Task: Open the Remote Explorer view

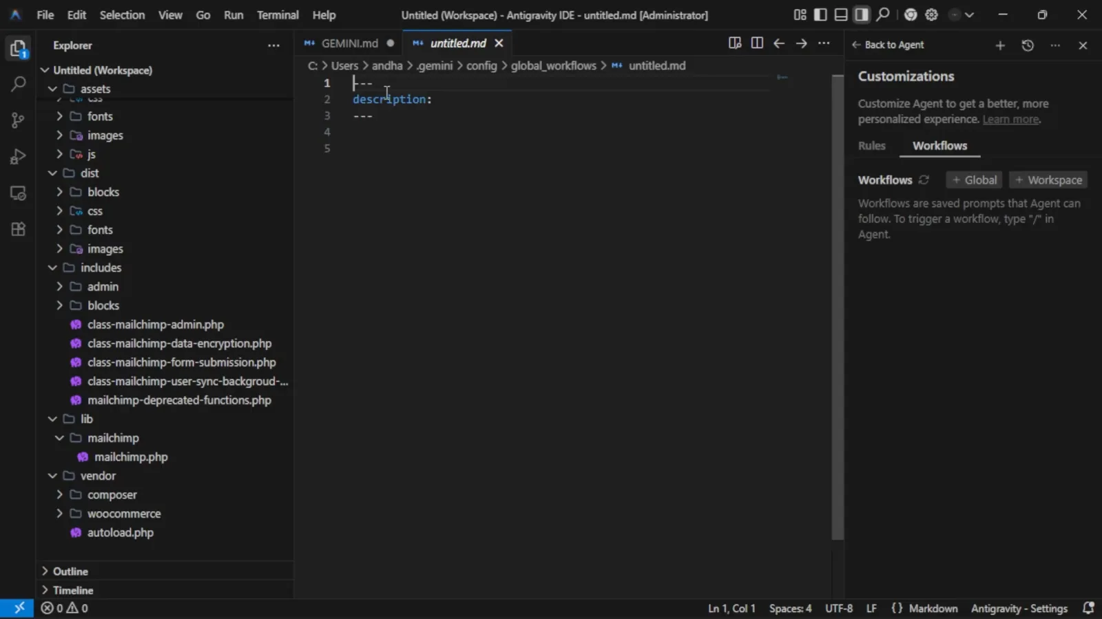Action: (x=18, y=193)
